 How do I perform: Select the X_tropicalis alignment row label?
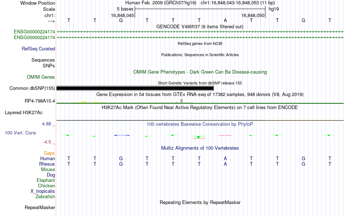[43, 191]
